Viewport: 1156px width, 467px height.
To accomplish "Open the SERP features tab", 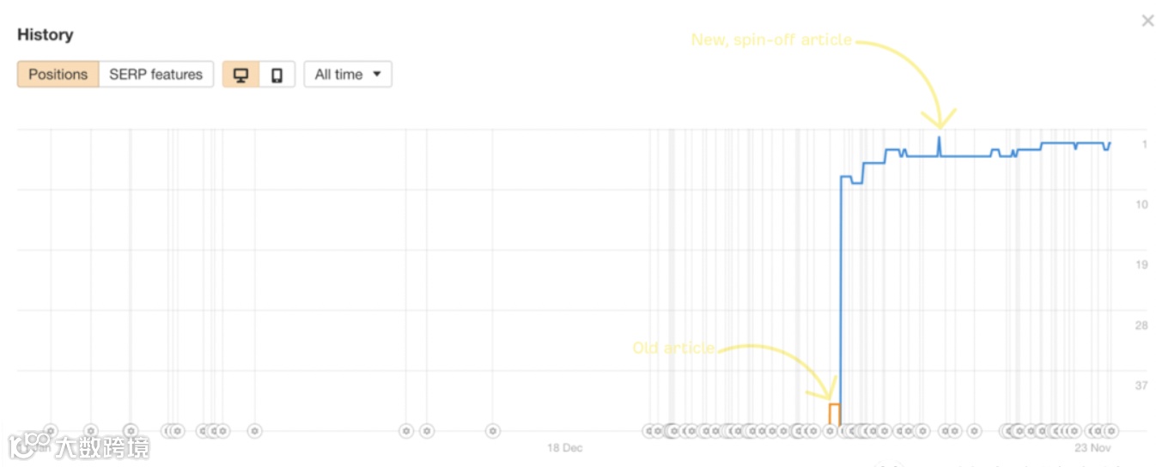I will (155, 75).
